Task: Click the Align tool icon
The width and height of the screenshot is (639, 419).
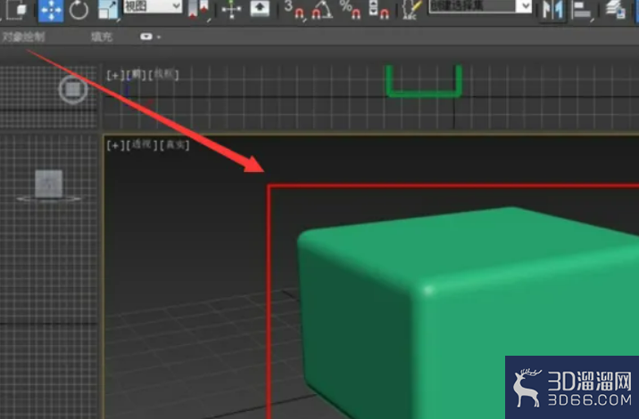Action: click(581, 10)
